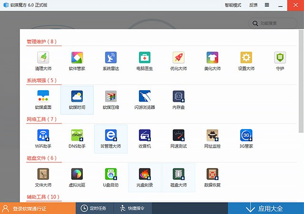Open 美化大师 t-shirt icon
Image resolution: width=304 pixels, height=214 pixels.
coord(212,61)
